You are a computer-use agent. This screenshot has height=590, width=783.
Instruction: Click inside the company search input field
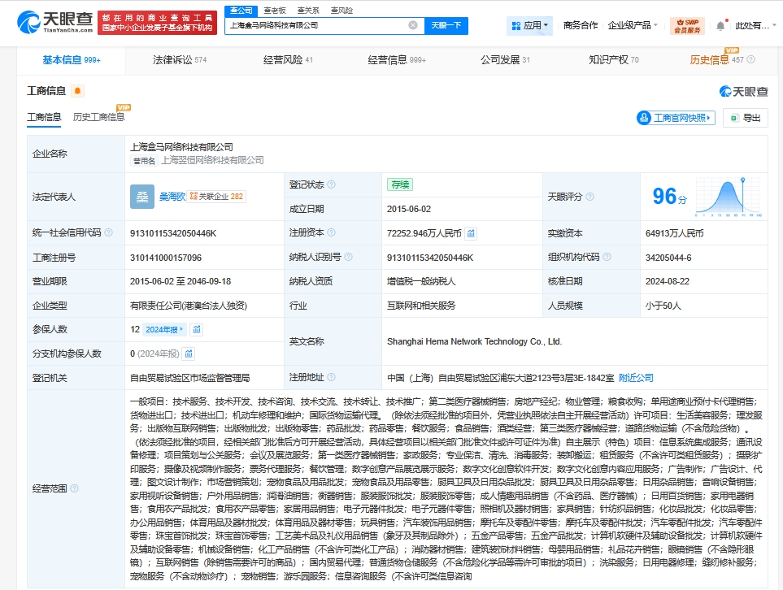317,26
